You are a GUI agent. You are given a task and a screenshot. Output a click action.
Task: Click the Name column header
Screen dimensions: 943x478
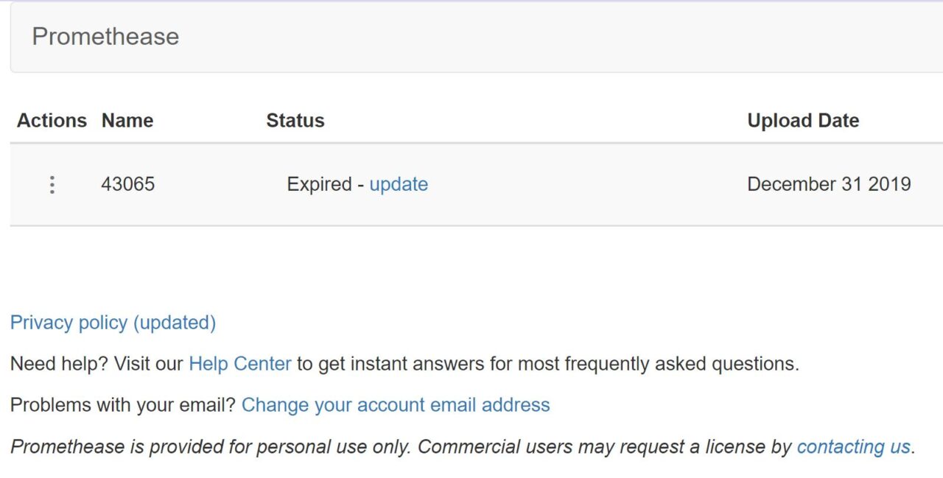pos(127,121)
